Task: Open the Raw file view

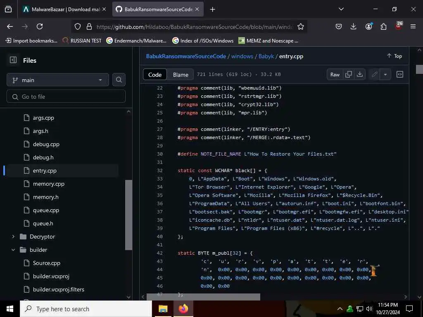Action: point(335,74)
